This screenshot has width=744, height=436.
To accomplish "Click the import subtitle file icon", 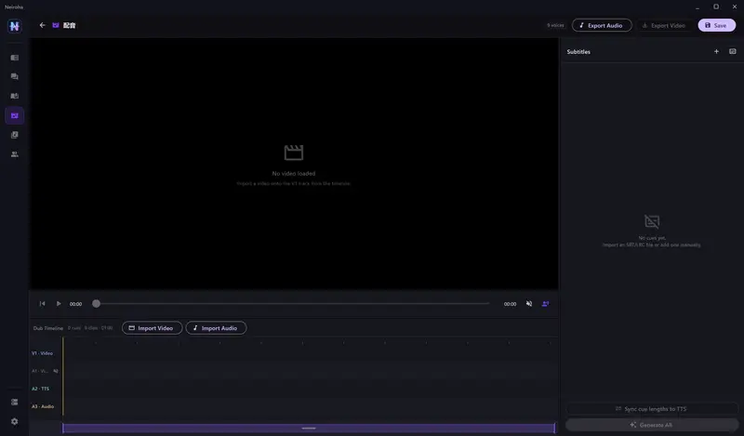I will click(x=733, y=51).
